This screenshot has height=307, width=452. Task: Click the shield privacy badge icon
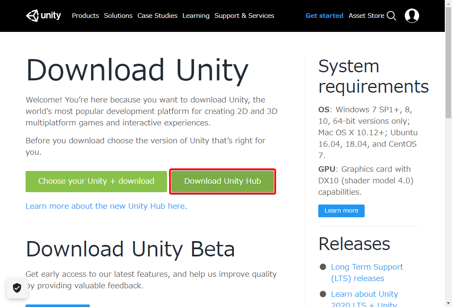point(17,288)
